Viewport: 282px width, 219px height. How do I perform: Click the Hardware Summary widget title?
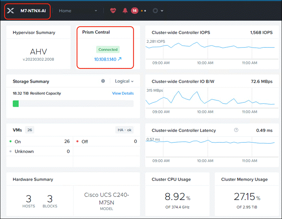pos(33,179)
